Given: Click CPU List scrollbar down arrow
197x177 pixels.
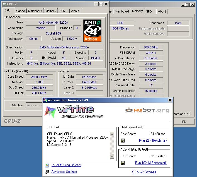Looking at the screenshot, I should tap(112, 157).
